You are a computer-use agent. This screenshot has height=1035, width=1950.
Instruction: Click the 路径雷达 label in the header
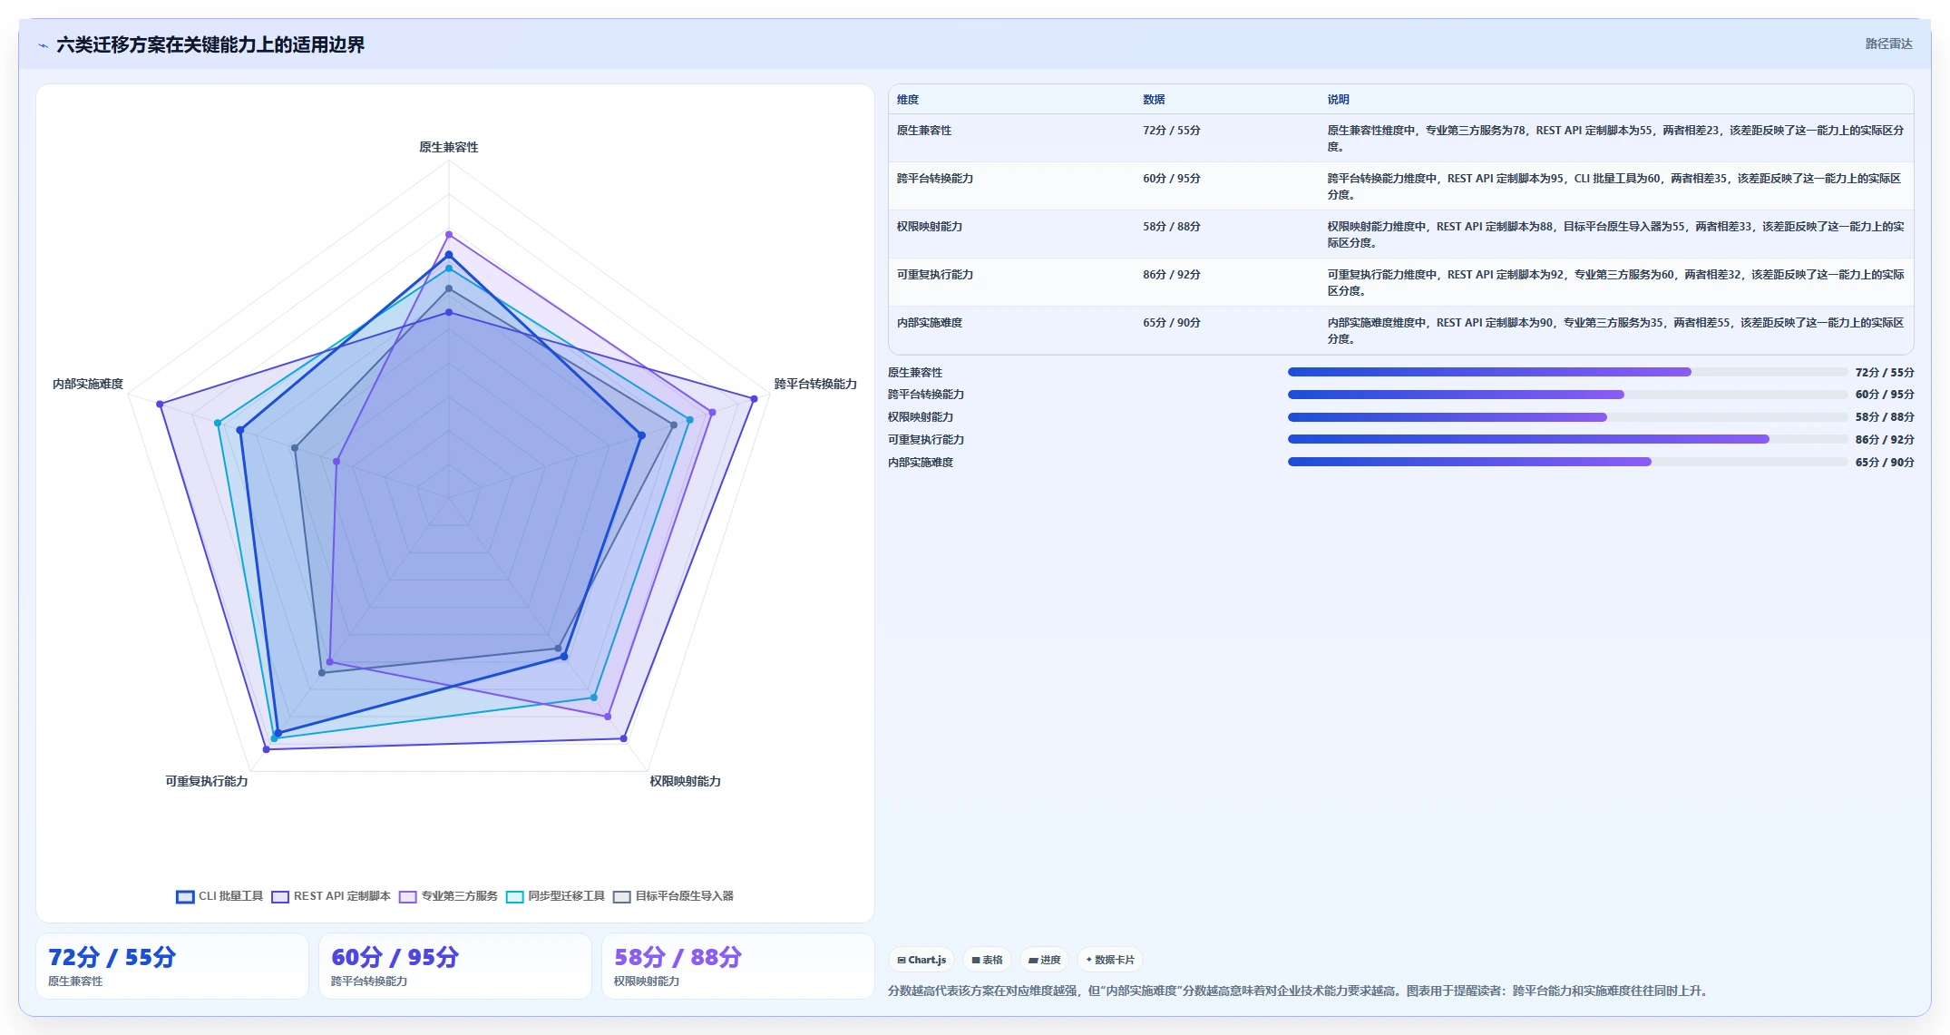(1888, 44)
